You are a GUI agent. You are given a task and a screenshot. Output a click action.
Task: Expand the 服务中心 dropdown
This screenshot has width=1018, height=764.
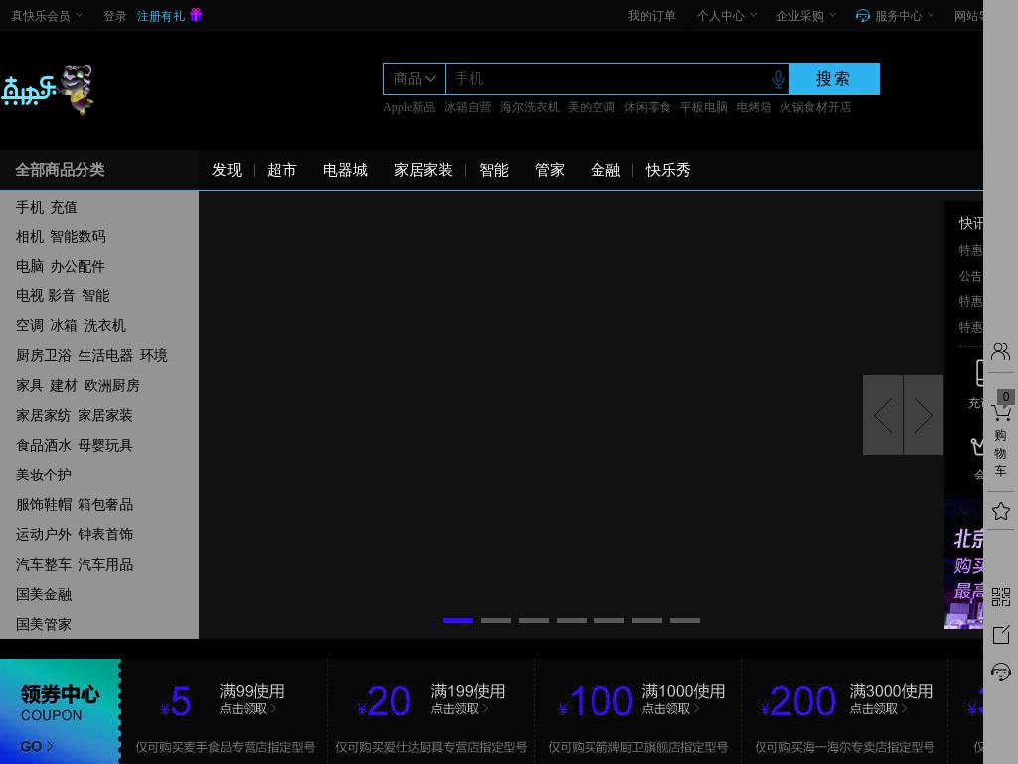905,16
